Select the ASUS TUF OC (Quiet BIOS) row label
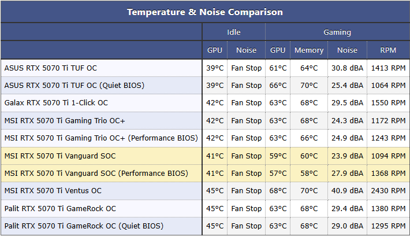This screenshot has height=236, width=410. pos(74,86)
